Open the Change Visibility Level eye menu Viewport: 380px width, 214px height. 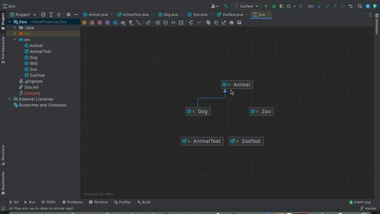(x=123, y=23)
